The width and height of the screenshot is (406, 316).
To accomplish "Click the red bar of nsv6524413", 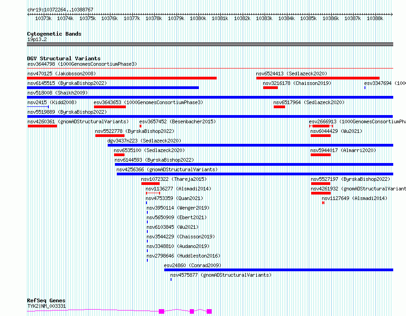I will click(x=318, y=78).
